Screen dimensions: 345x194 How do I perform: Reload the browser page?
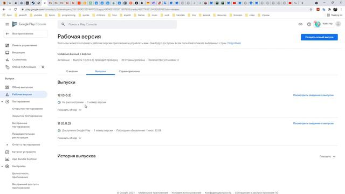15,10
